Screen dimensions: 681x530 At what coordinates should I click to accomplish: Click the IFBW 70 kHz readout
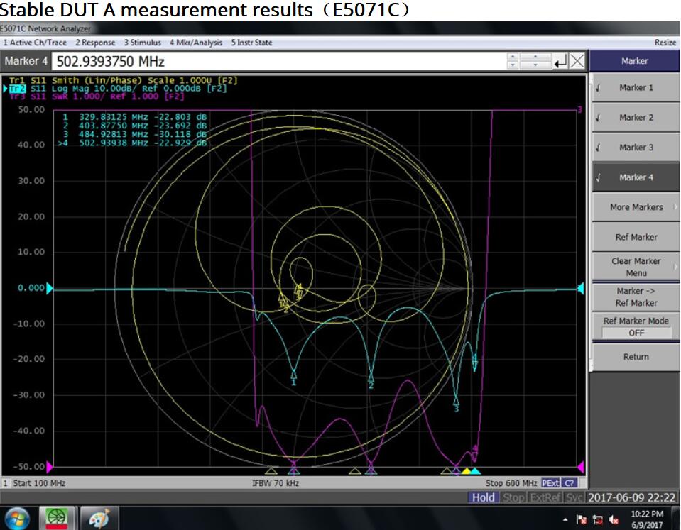pos(276,483)
